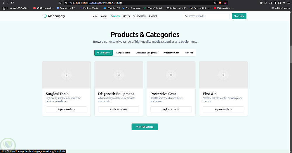Go to Home nav link
This screenshot has height=153, width=292.
95,16
